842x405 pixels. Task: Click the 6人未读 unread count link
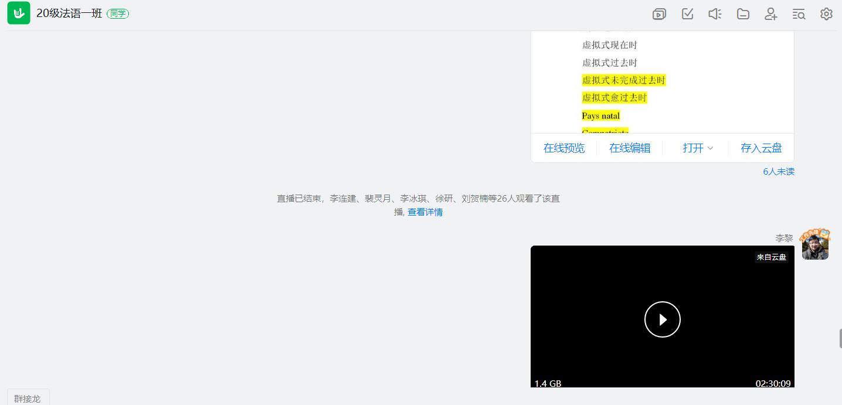tap(778, 172)
